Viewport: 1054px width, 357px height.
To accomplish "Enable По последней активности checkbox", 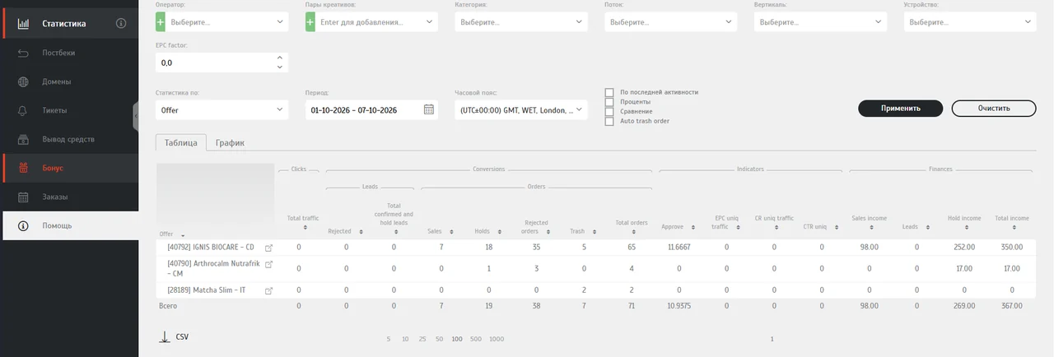I will point(609,92).
